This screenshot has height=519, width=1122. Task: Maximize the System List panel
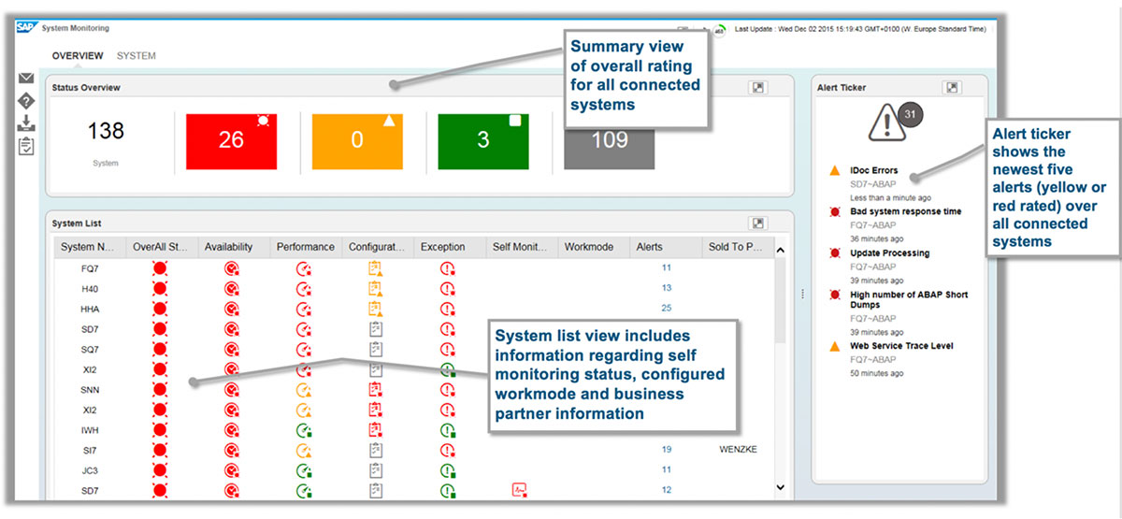758,223
